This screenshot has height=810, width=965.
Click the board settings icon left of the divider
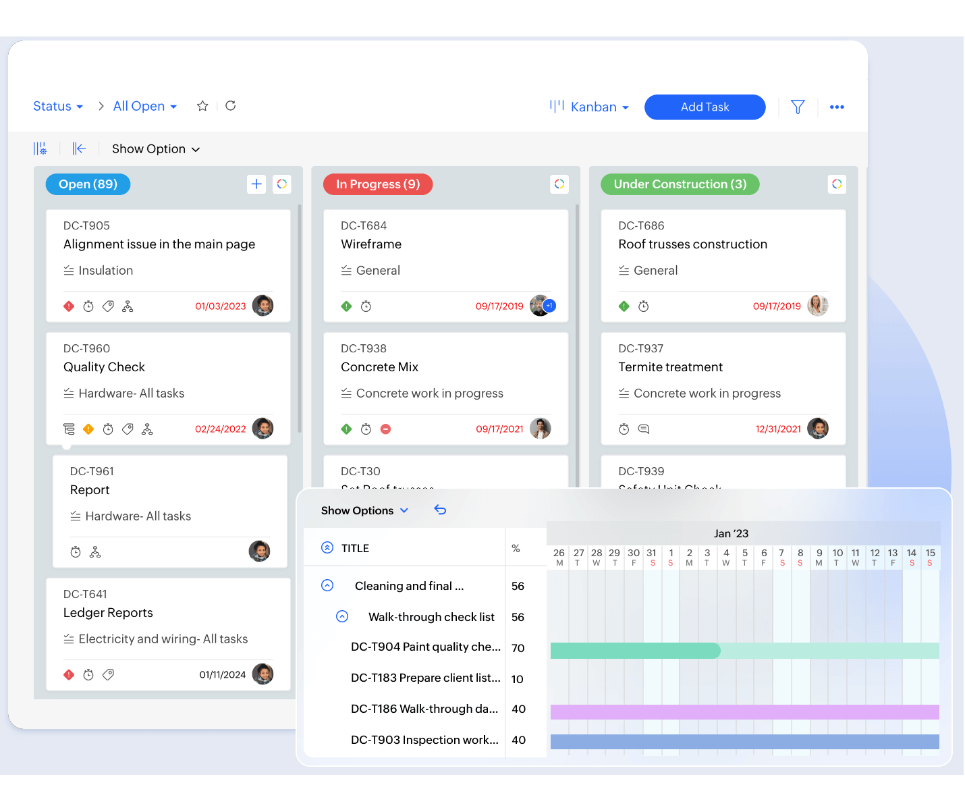tap(40, 148)
